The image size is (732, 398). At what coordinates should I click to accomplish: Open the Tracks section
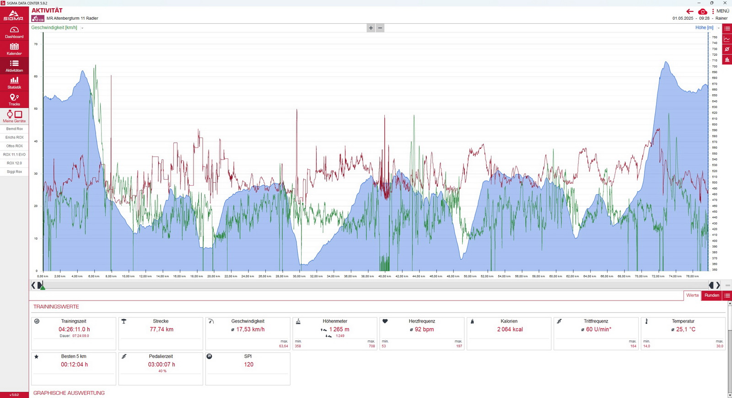[x=14, y=99]
